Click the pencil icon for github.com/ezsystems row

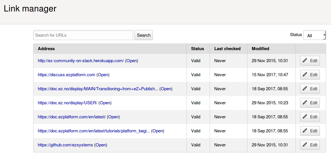[305, 145]
